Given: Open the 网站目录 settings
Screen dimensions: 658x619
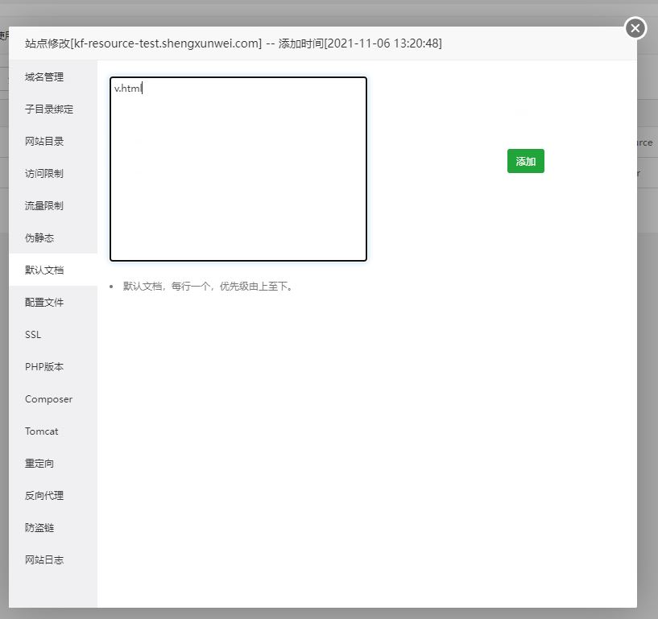Looking at the screenshot, I should coord(44,141).
